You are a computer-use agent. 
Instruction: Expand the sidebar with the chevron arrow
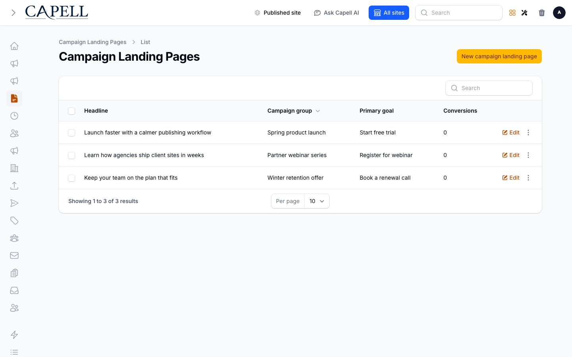[14, 13]
